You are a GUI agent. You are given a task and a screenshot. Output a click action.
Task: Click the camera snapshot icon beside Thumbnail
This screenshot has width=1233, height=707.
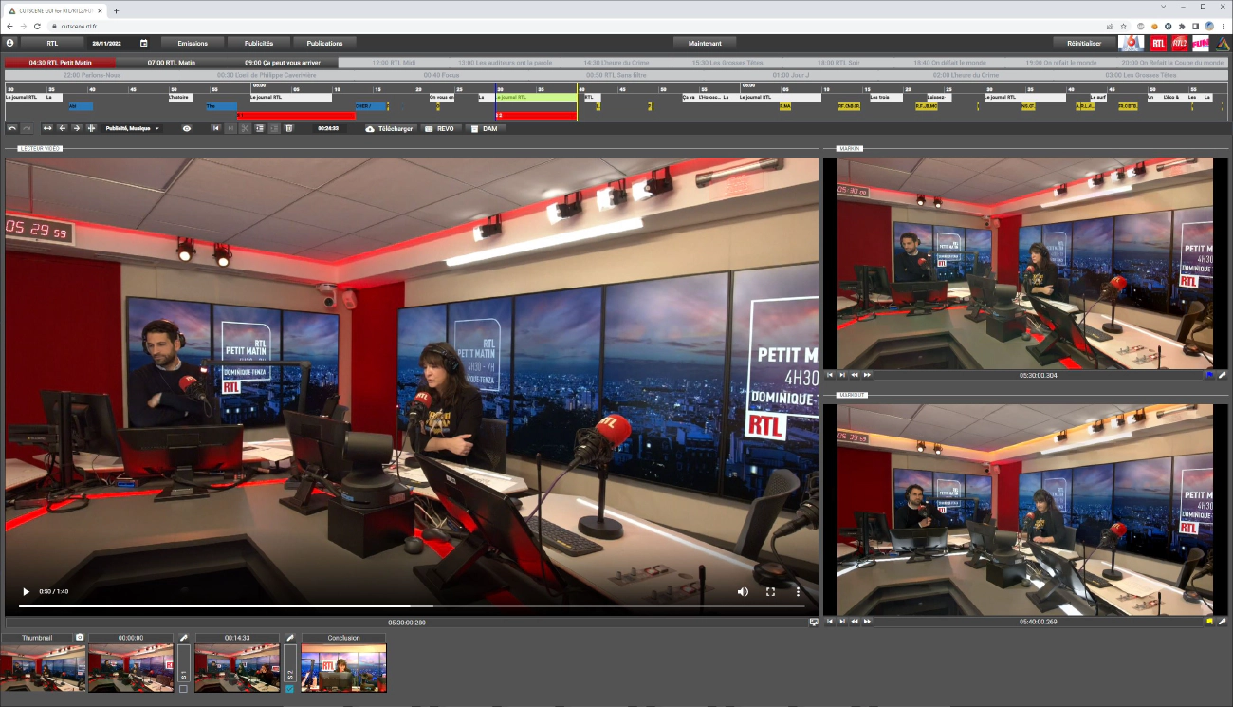point(80,638)
